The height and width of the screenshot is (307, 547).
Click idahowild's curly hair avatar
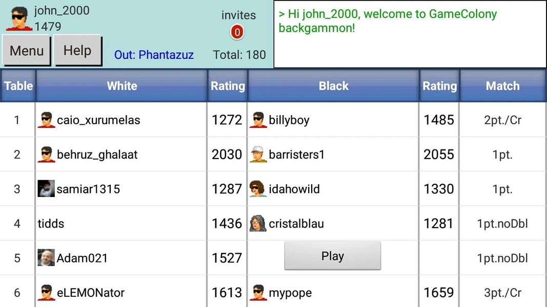click(258, 189)
